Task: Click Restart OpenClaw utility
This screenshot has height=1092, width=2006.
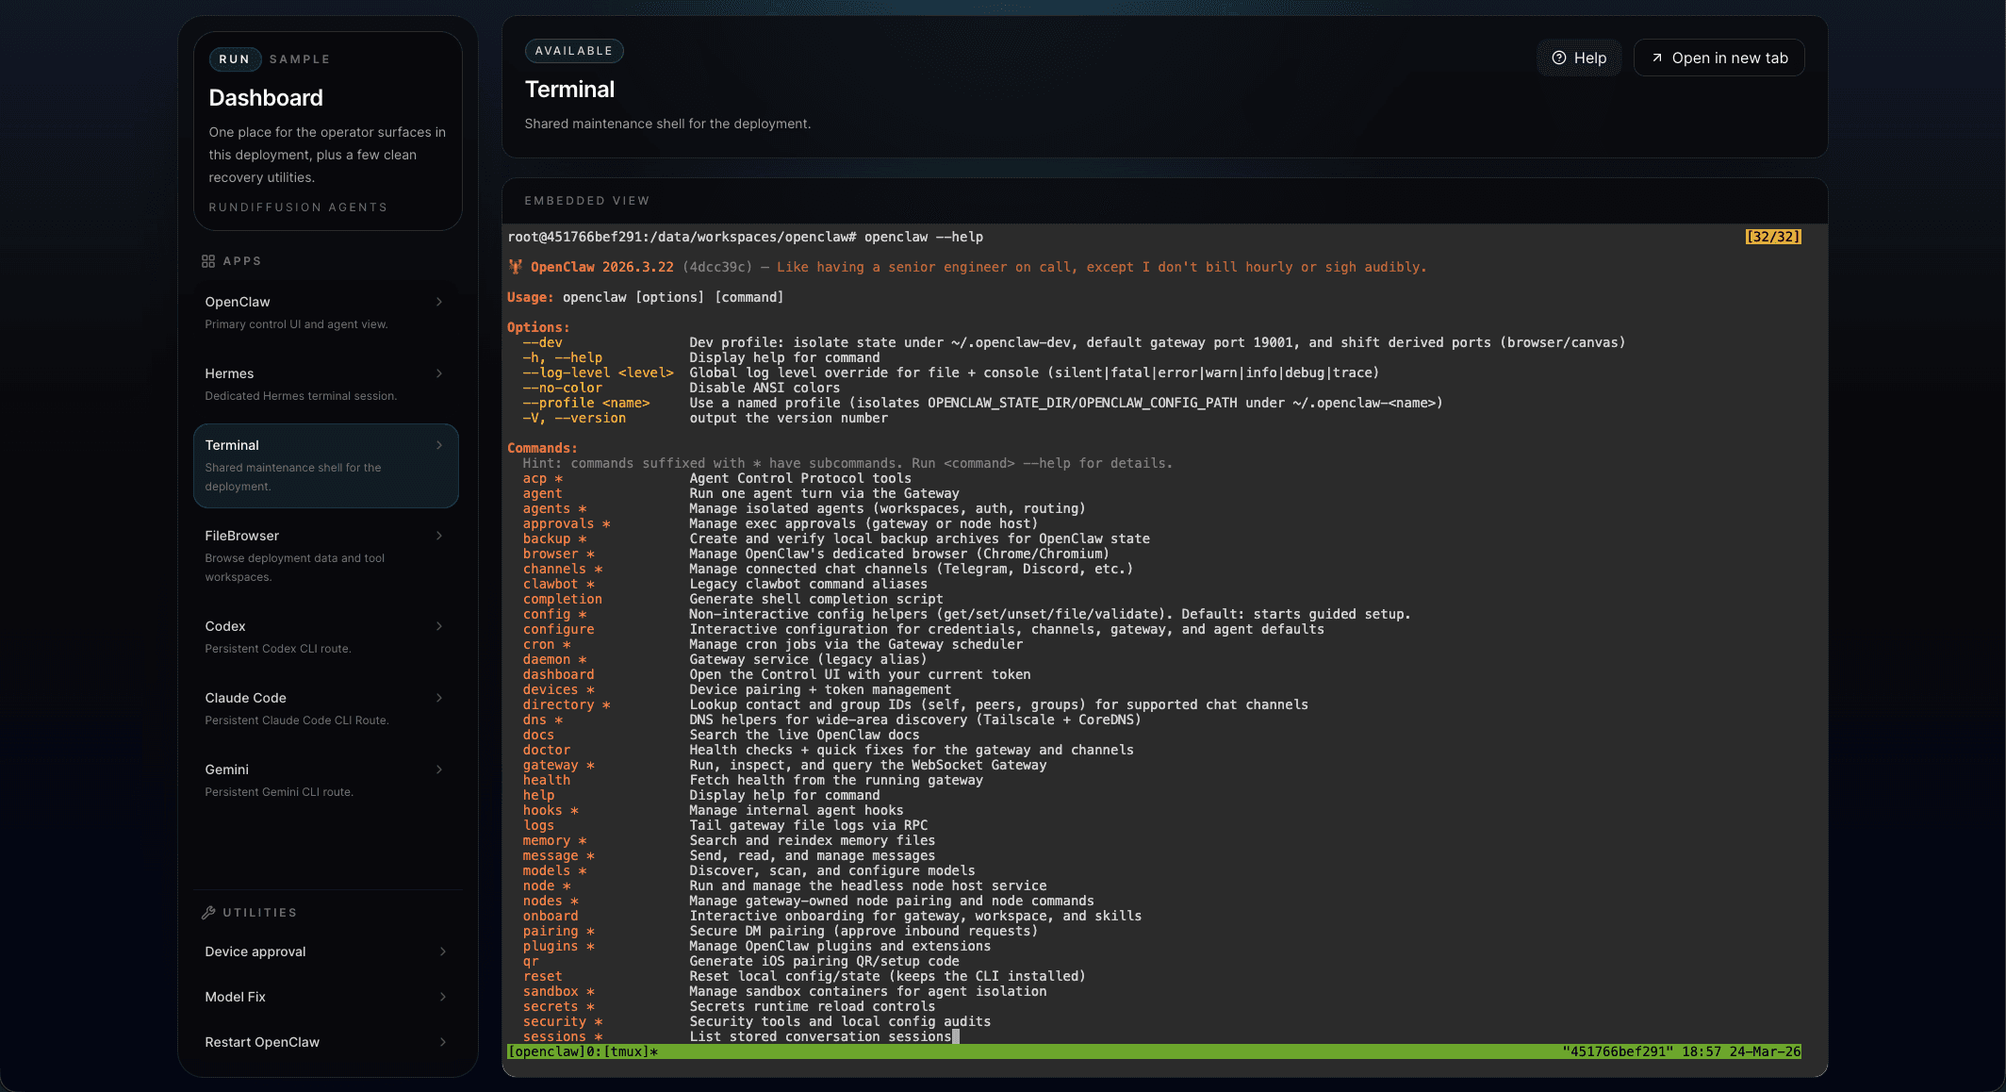Action: point(326,1042)
